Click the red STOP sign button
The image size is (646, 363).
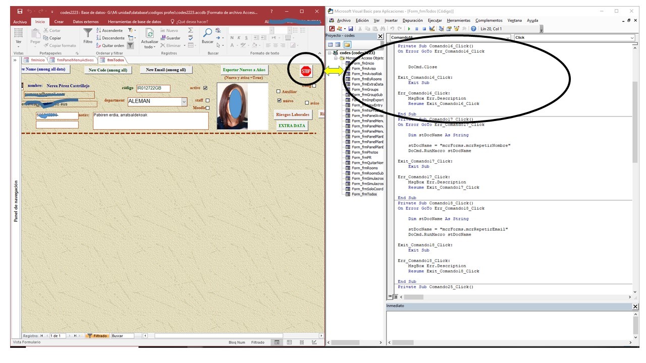[x=306, y=71]
